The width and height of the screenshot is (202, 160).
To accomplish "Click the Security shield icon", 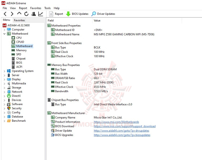I will coord(9,108).
